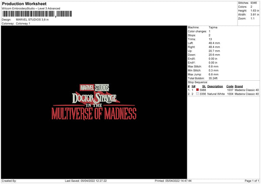Screen dimensions: 261x184
Task: Click the Stop Sequence heading
Action: tap(198, 82)
